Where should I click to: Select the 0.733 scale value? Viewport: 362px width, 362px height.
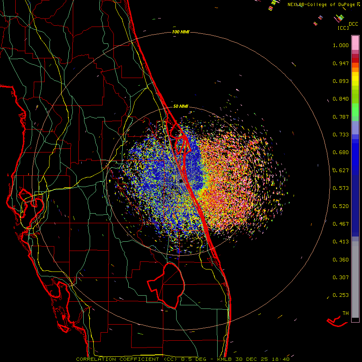(341, 135)
